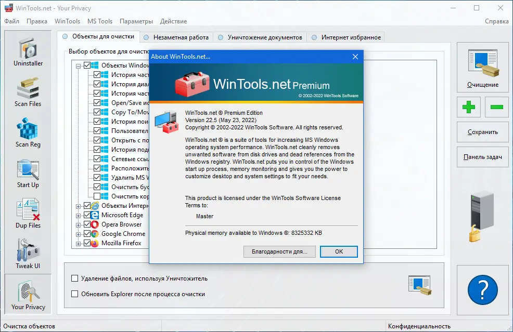Screen dimensions: 513x332
Task: Open the Scan Reg tool
Action: tap(28, 132)
